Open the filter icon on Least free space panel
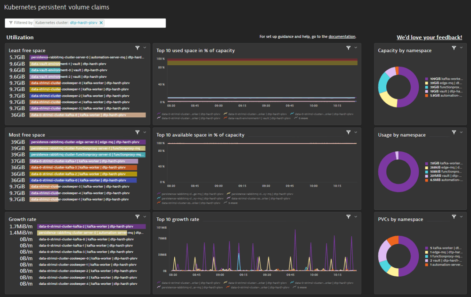Viewport: 471px width, 297px height. coord(137,48)
